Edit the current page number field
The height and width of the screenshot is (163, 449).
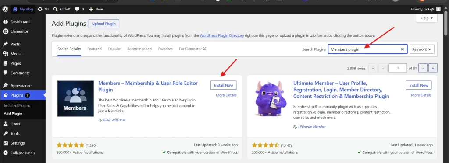click(x=398, y=68)
